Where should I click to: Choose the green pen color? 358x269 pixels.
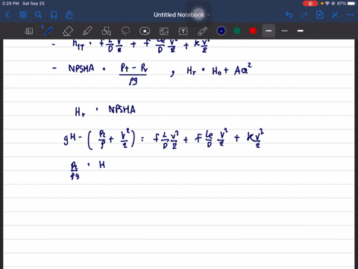[x=237, y=31]
